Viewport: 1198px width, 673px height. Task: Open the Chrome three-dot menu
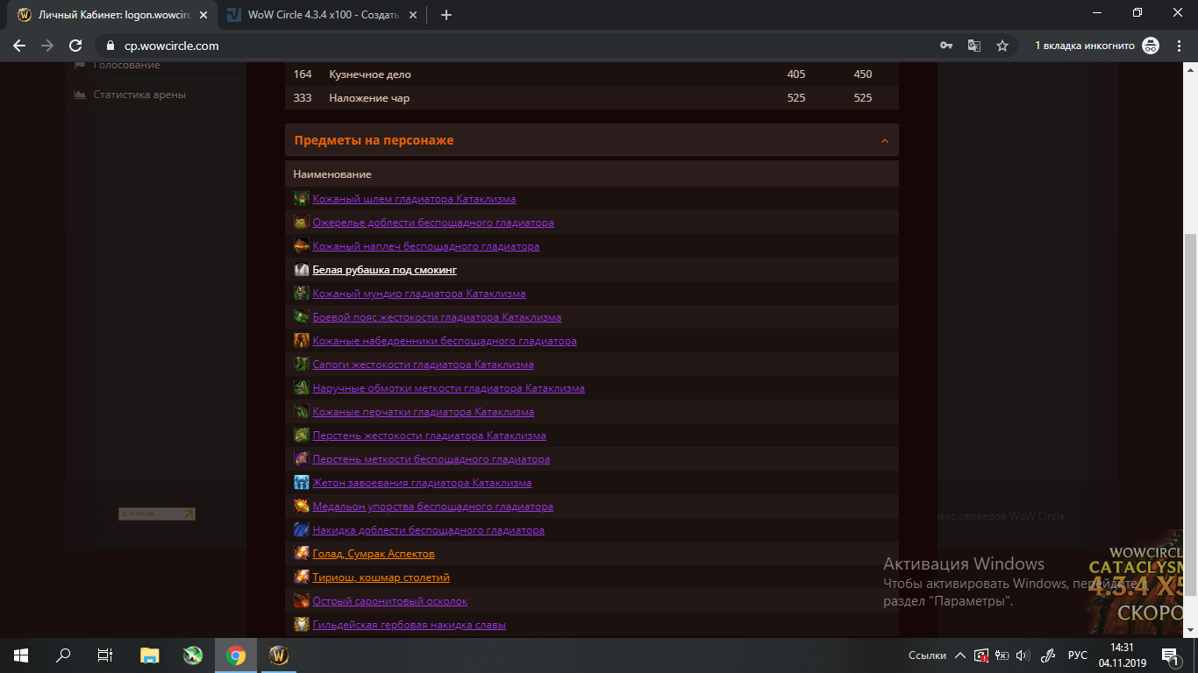1180,46
